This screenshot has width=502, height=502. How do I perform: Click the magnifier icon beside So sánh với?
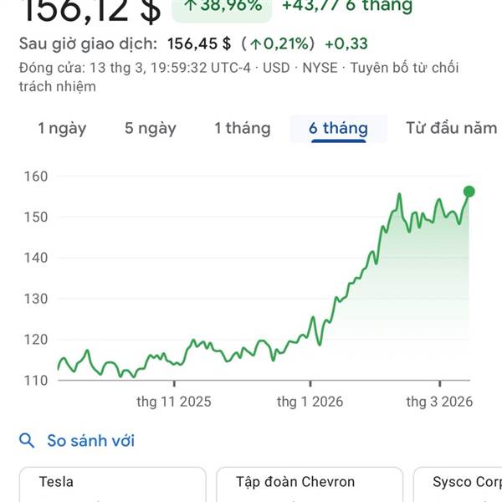point(27,441)
